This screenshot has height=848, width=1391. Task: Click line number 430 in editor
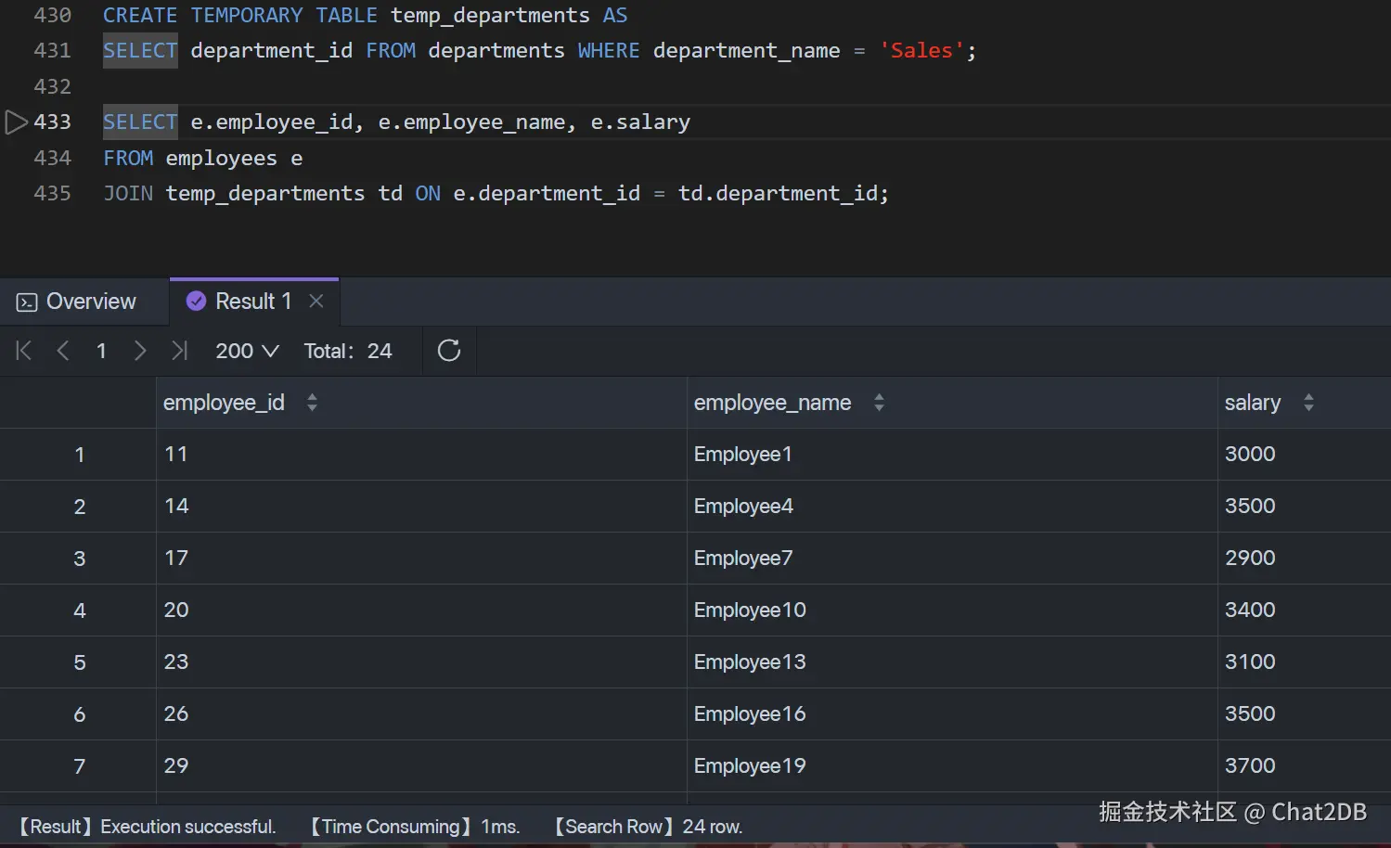coord(52,15)
